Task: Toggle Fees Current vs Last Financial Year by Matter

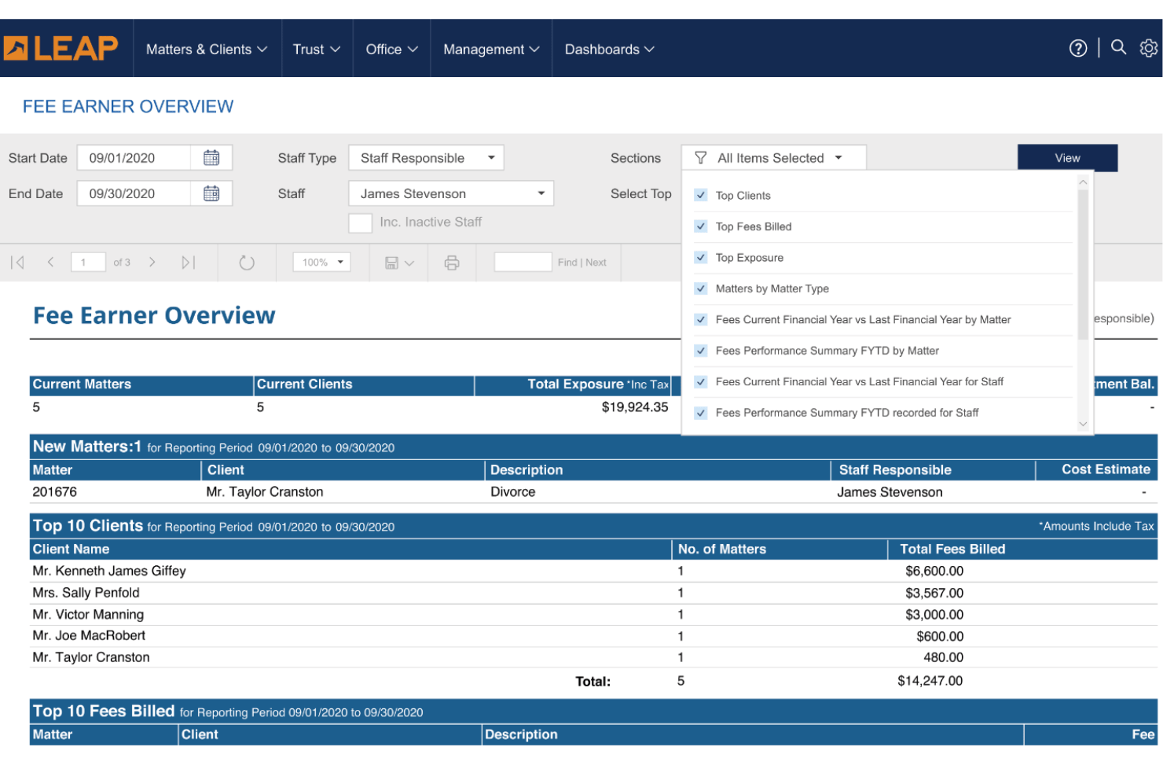Action: [701, 319]
